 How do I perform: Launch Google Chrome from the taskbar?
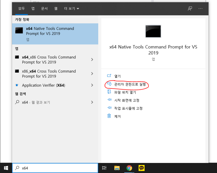(129, 168)
